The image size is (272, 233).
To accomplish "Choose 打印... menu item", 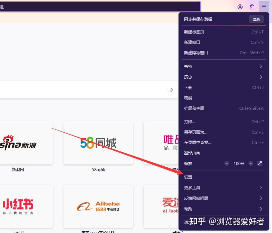I will pyautogui.click(x=224, y=122).
